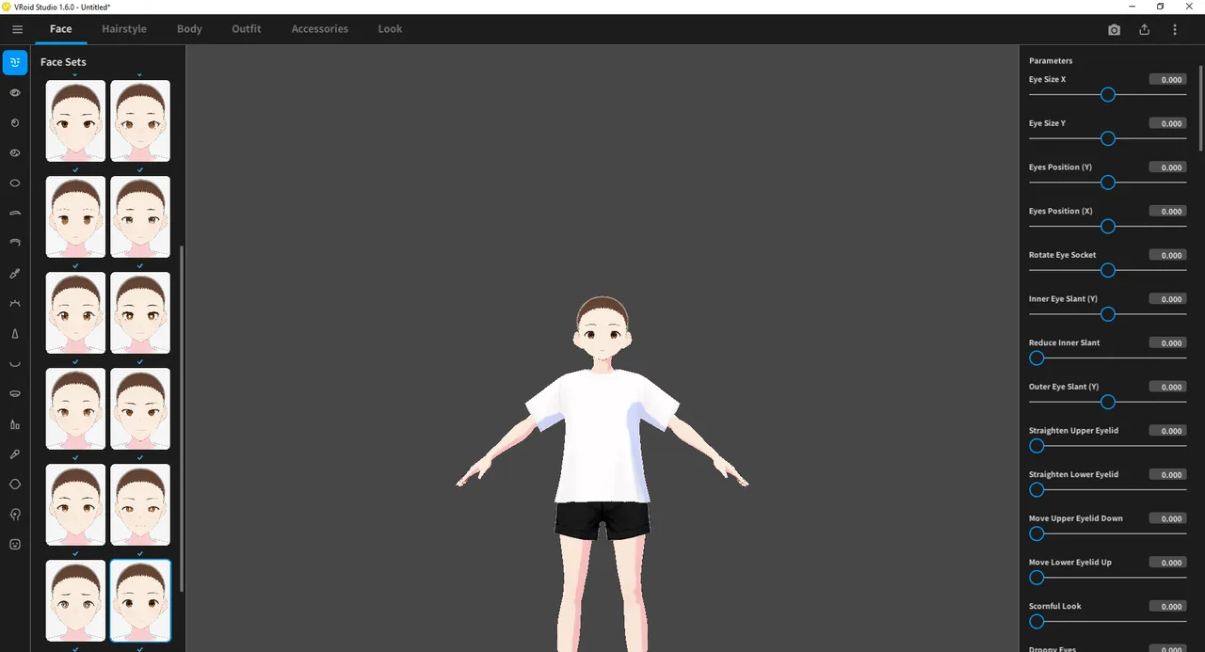Viewport: 1205px width, 652px height.
Task: Switch to the Accessories tab
Action: point(320,29)
